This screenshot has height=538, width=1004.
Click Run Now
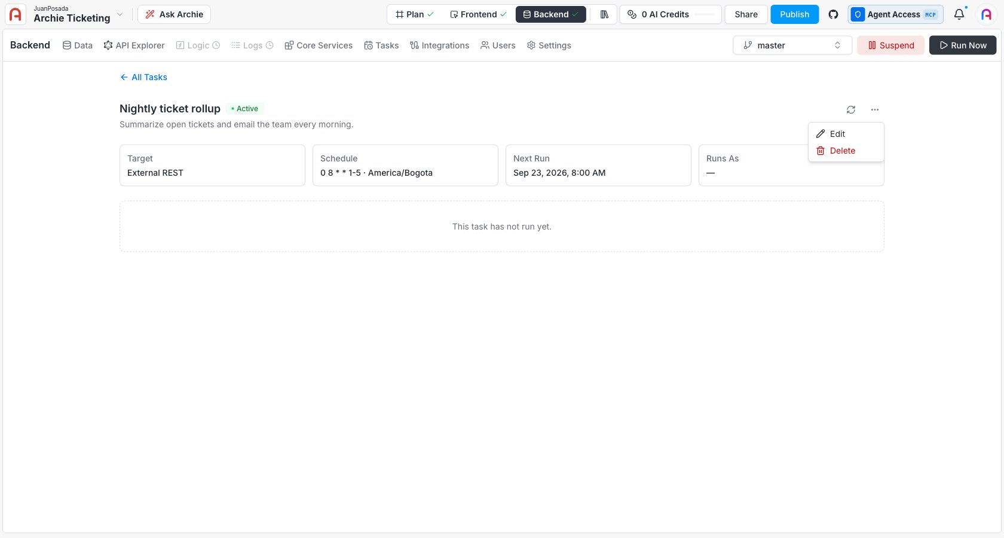coord(963,45)
